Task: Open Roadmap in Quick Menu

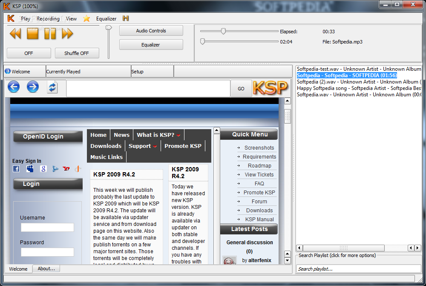Action: tap(259, 165)
